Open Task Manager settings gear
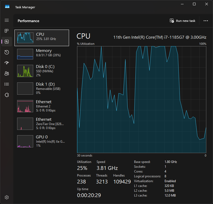 point(7,197)
